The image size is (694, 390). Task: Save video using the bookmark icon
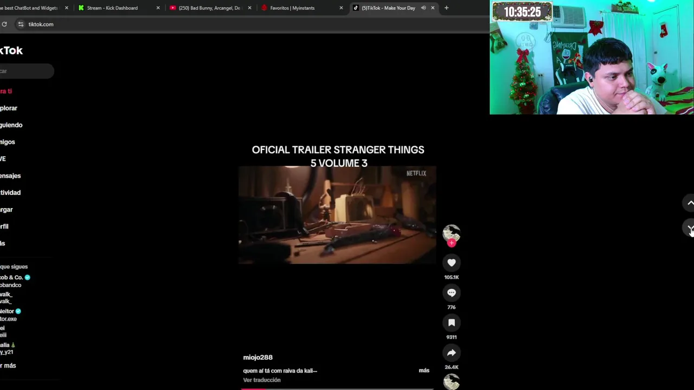[451, 323]
